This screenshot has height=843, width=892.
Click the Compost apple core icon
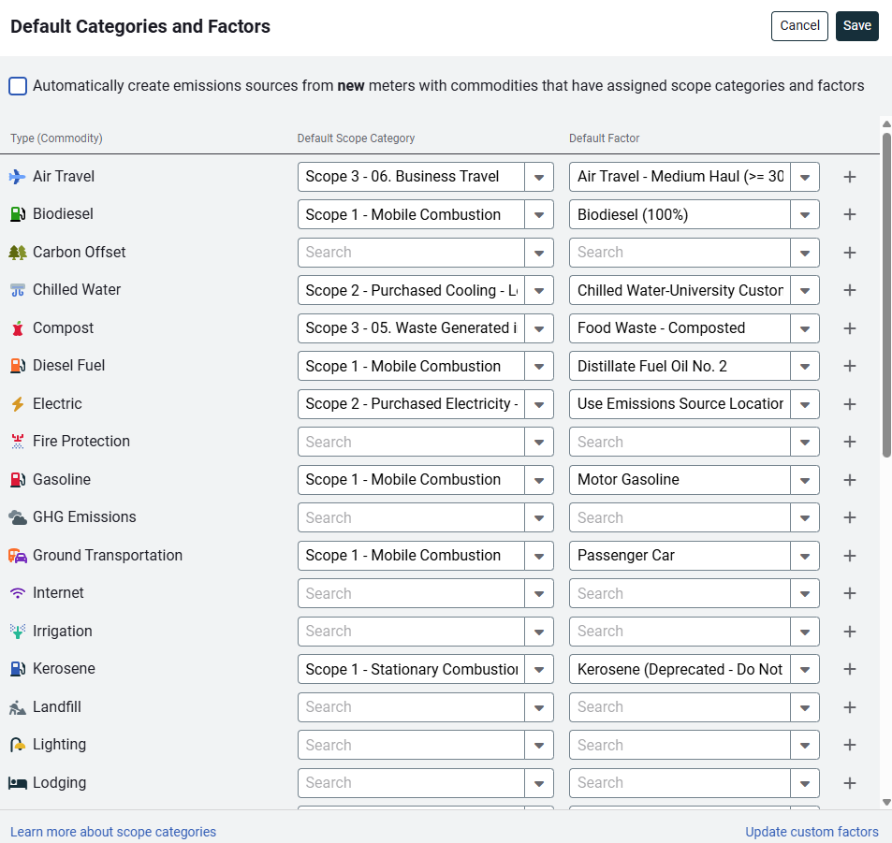18,328
